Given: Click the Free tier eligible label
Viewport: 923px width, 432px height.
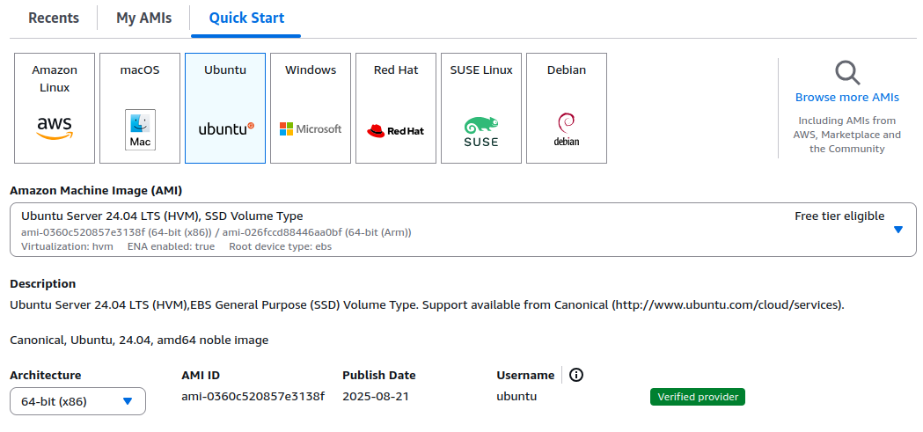Looking at the screenshot, I should click(x=839, y=216).
